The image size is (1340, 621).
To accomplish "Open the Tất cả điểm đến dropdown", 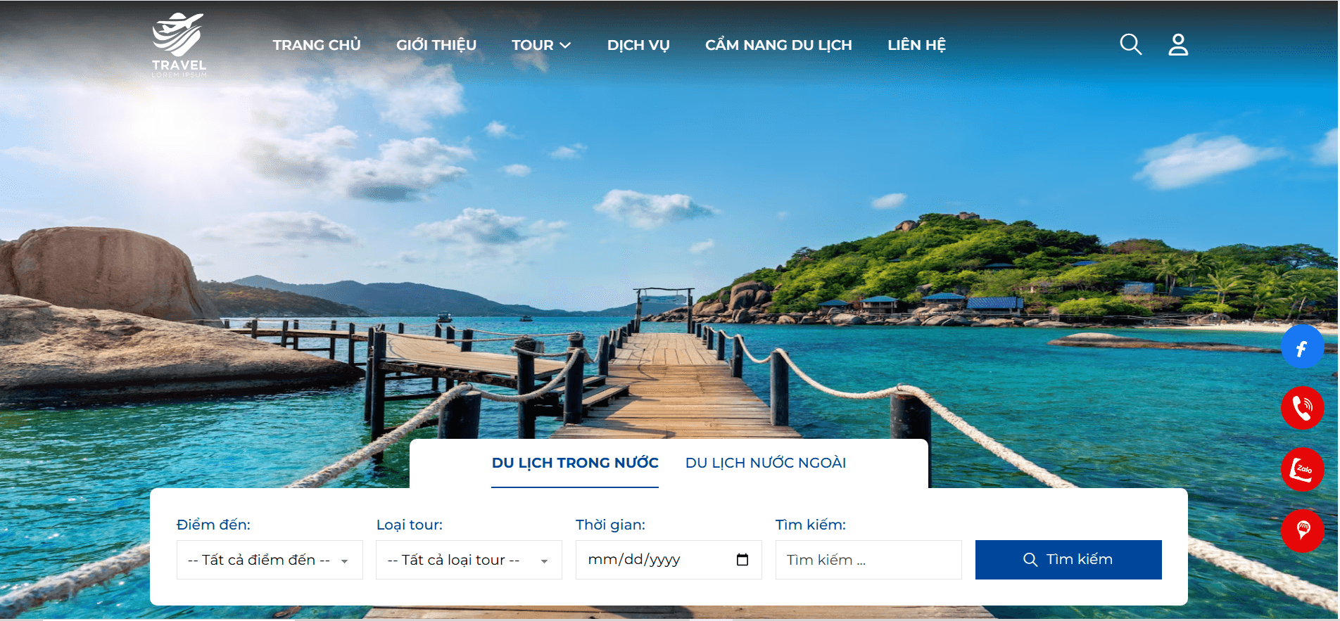I will pos(270,560).
